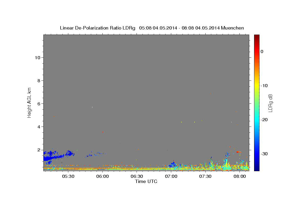Select the 07:00 time tick label
The width and height of the screenshot is (308, 205).
pyautogui.click(x=171, y=176)
